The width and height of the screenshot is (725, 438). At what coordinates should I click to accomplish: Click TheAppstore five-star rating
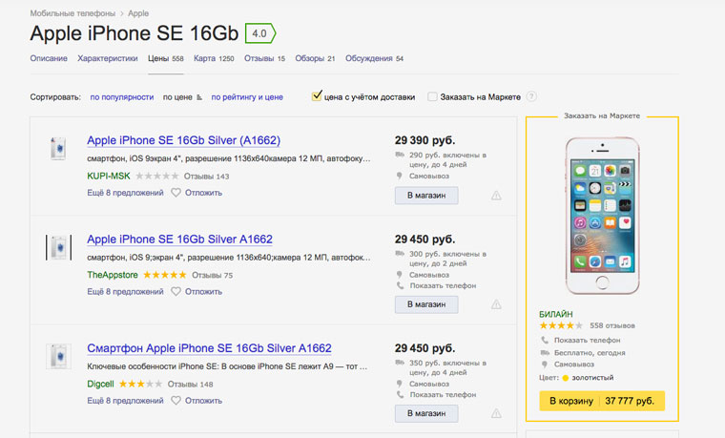coord(165,275)
